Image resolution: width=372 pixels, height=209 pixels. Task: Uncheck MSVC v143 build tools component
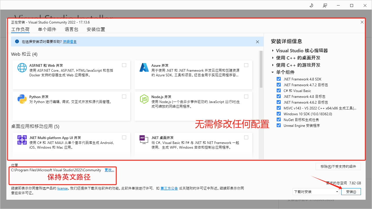[279, 108]
